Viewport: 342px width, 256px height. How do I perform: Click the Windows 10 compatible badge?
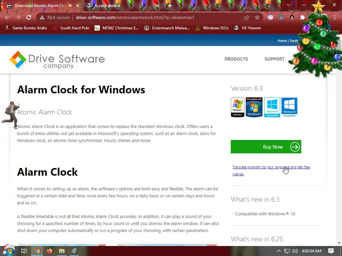(289, 107)
